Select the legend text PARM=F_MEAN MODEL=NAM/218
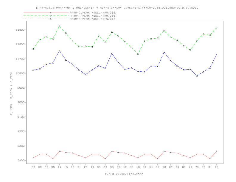This screenshot has height=182, width=236. click(92, 16)
